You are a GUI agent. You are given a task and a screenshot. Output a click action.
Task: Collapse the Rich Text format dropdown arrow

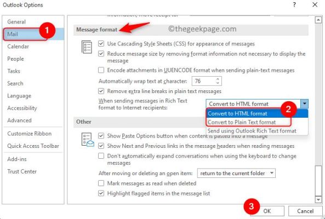tap(304, 103)
